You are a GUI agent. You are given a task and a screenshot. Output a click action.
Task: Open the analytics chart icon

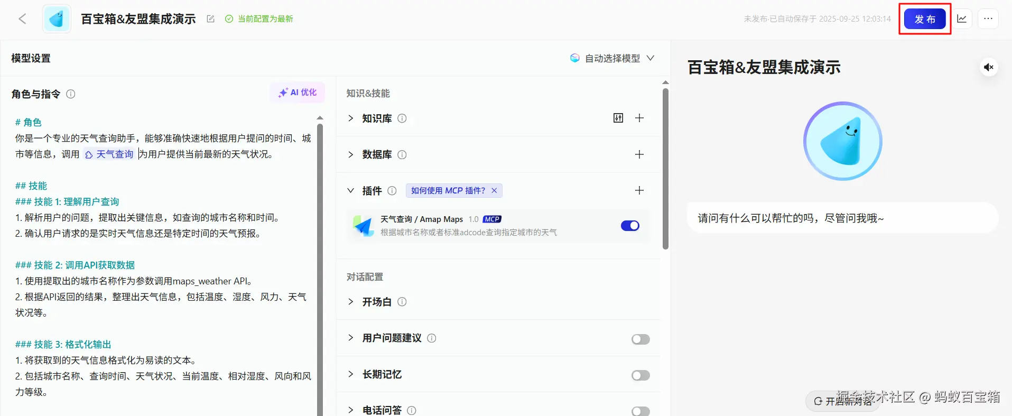(962, 19)
